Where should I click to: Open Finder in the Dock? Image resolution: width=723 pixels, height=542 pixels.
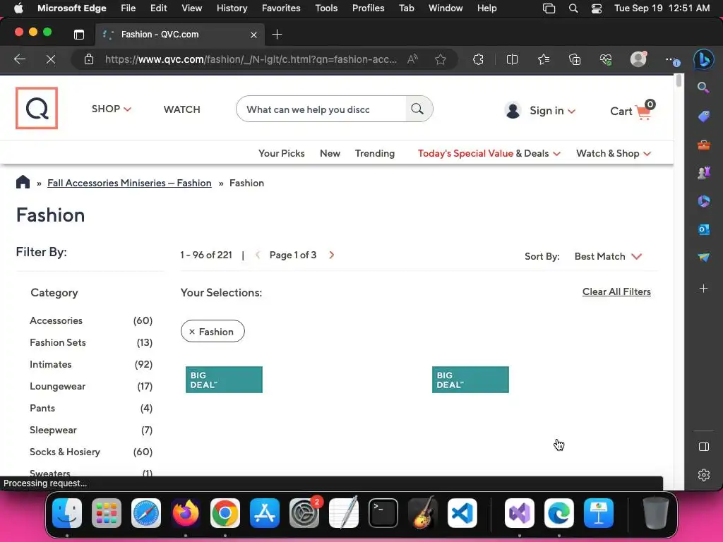67,513
